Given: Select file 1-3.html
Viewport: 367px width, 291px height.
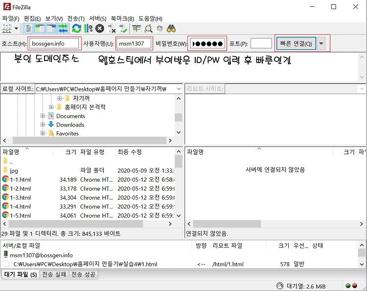Looking at the screenshot, I should (88, 198).
